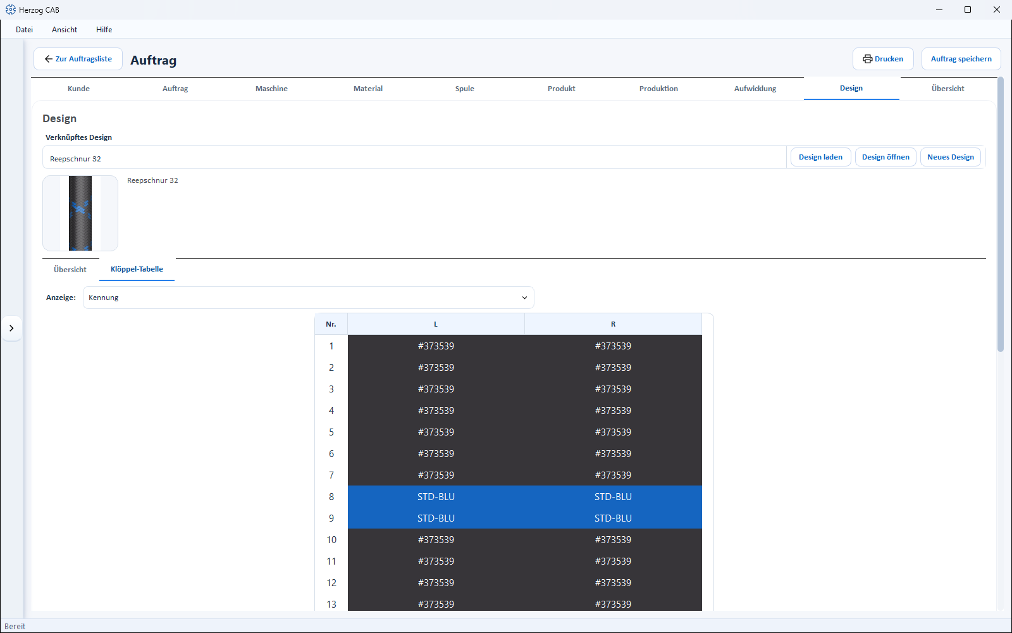
Task: Expand the left sidebar chevron
Action: pos(11,328)
